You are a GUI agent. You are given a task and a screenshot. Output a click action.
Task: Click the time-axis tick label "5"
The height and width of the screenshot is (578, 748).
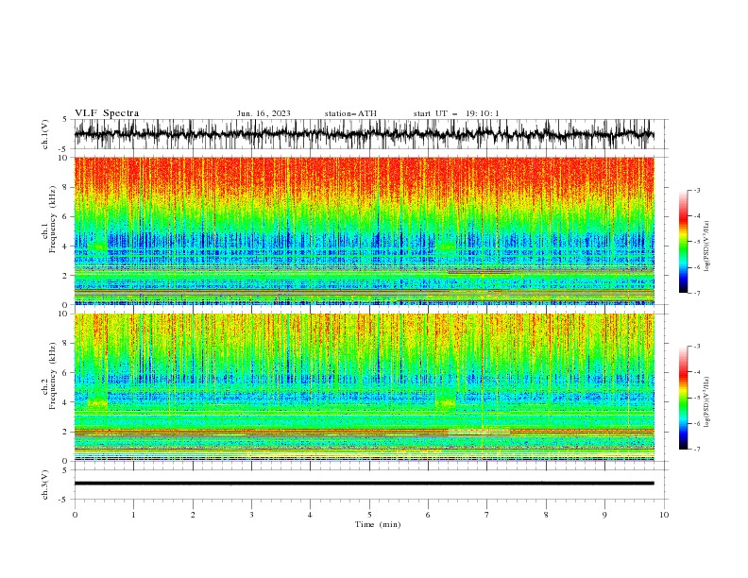(x=369, y=515)
